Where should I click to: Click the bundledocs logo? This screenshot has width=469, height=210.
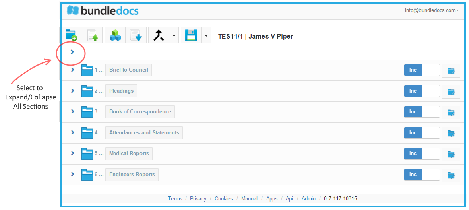click(x=103, y=11)
